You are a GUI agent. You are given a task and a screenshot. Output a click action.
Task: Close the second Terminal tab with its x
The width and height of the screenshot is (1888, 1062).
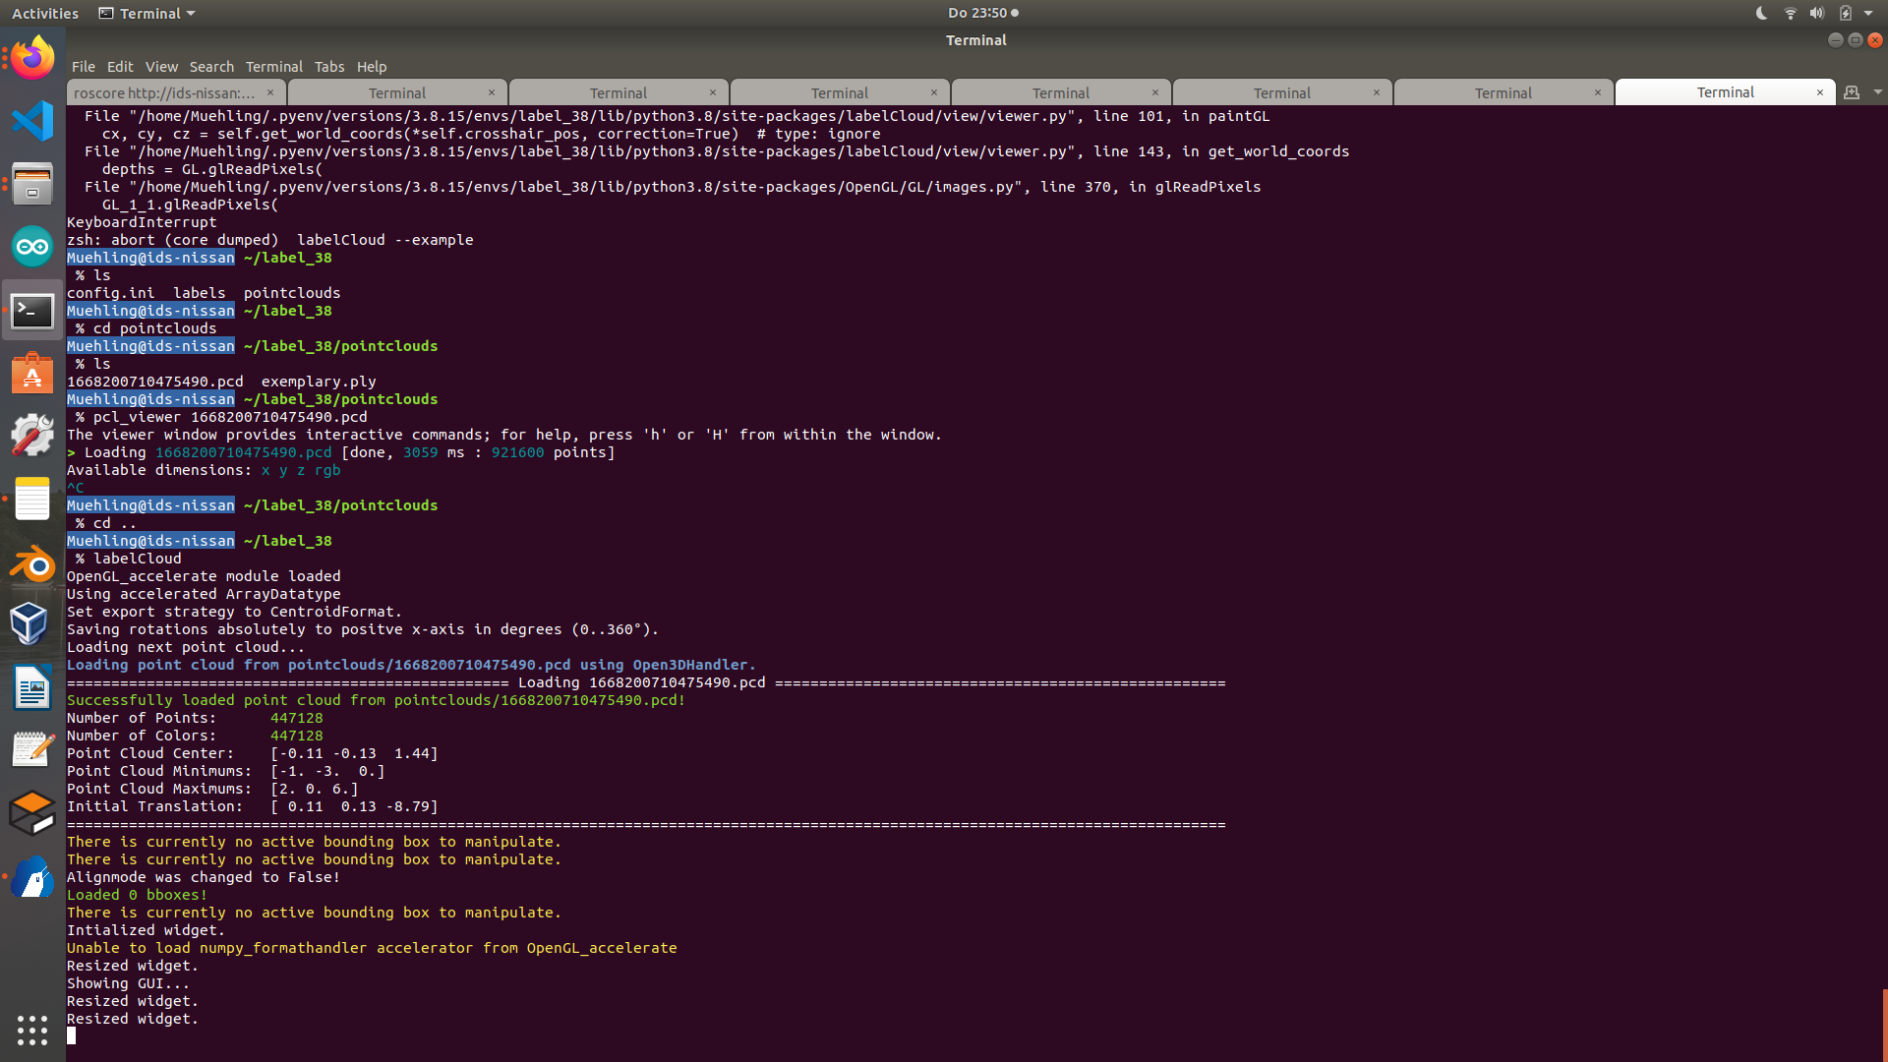coord(492,91)
